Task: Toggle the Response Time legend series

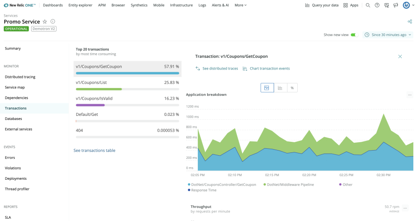Action: tap(202, 190)
